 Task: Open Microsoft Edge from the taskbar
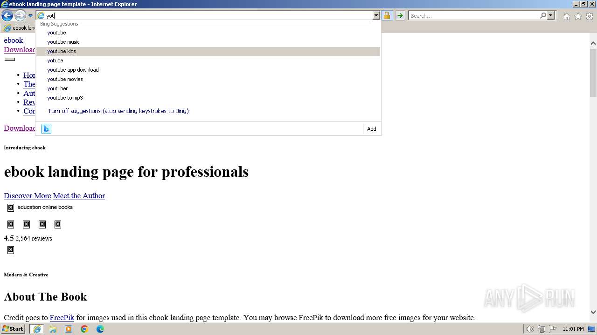click(100, 329)
